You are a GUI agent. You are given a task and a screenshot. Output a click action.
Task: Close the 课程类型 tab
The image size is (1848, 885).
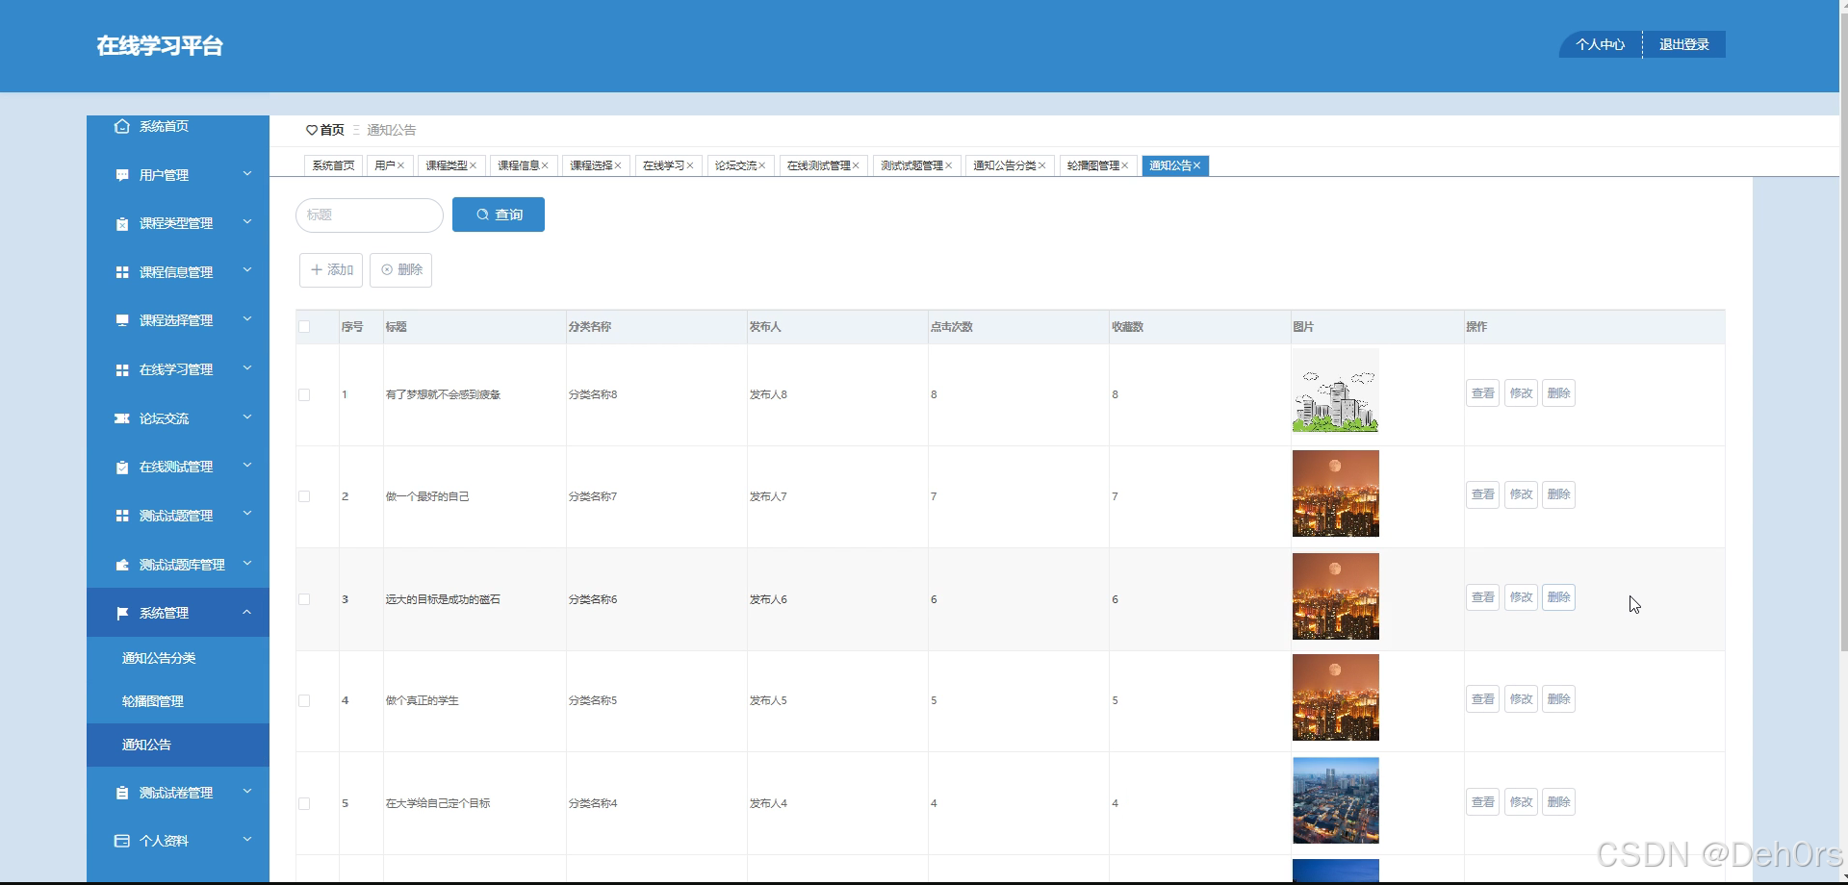[473, 165]
